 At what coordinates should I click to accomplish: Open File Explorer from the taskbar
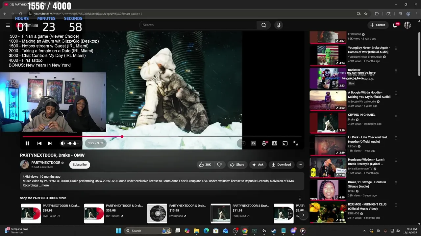(x=196, y=231)
